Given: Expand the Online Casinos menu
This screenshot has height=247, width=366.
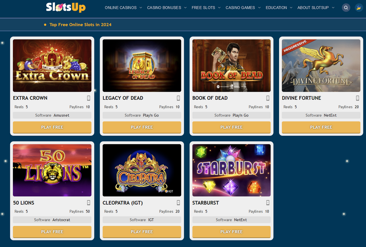Looking at the screenshot, I should pyautogui.click(x=123, y=8).
